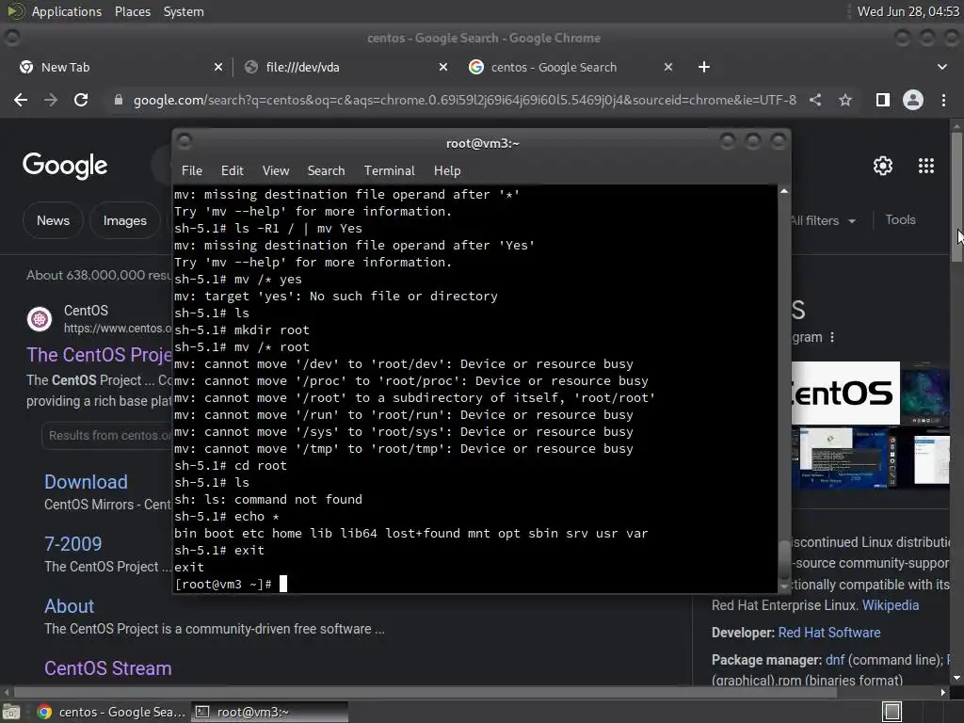Open The CentOS Project result link
Viewport: 964px width, 723px height.
(99, 355)
